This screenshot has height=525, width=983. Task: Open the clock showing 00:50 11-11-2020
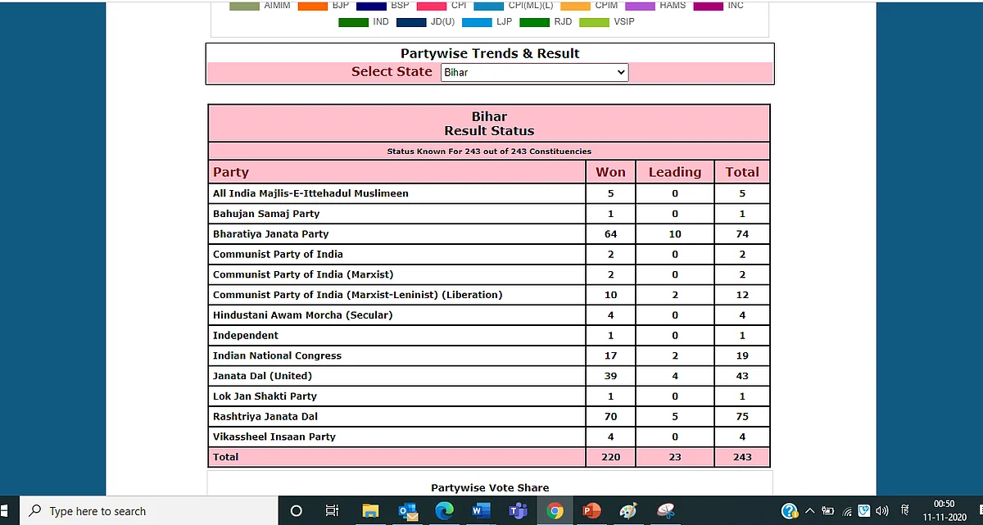pos(944,510)
